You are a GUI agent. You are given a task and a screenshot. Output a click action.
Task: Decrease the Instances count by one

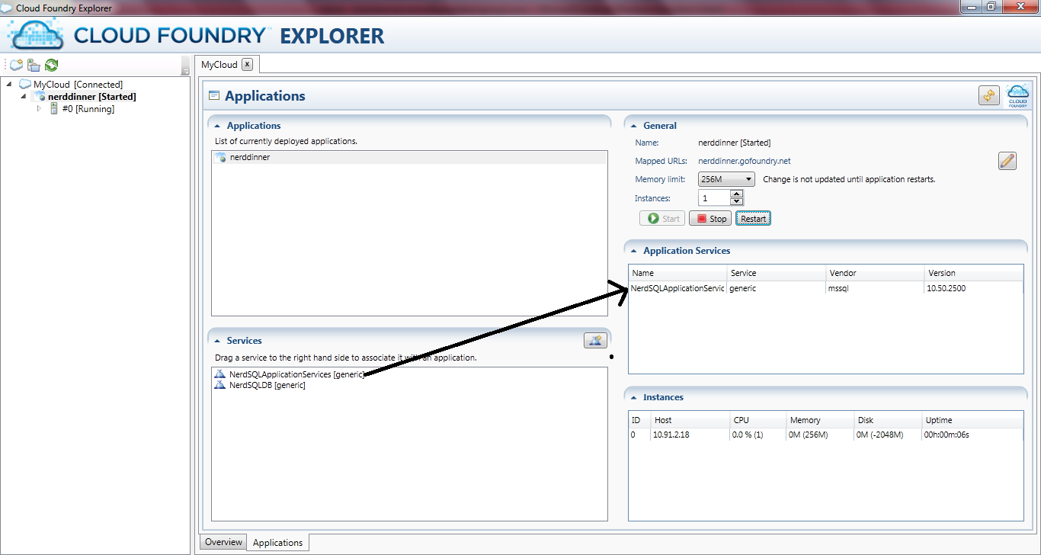click(736, 202)
